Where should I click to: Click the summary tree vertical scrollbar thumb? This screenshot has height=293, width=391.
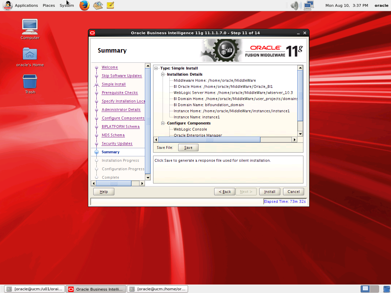(300, 96)
